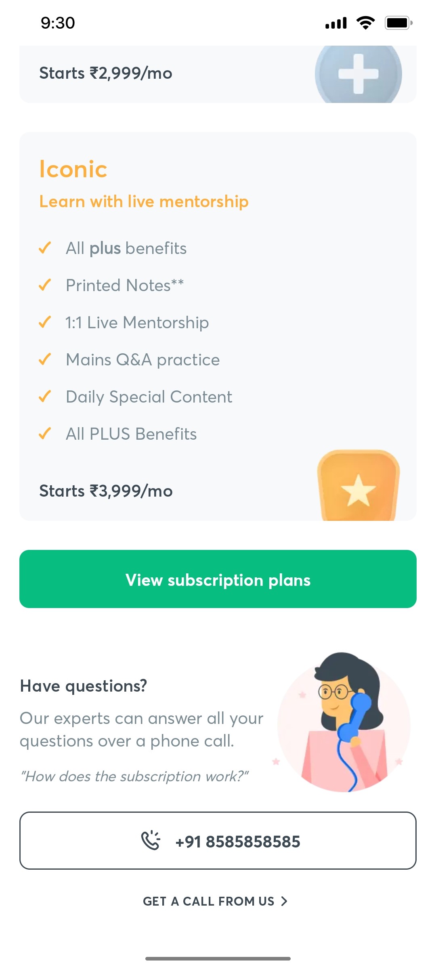Tap the checkmark beside 1:1 Live Mentorship

tap(44, 322)
